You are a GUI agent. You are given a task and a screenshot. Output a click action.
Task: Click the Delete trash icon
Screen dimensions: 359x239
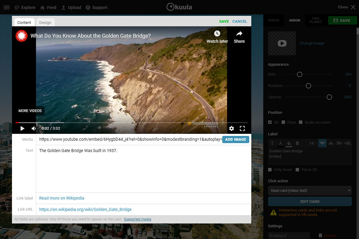coord(320,235)
